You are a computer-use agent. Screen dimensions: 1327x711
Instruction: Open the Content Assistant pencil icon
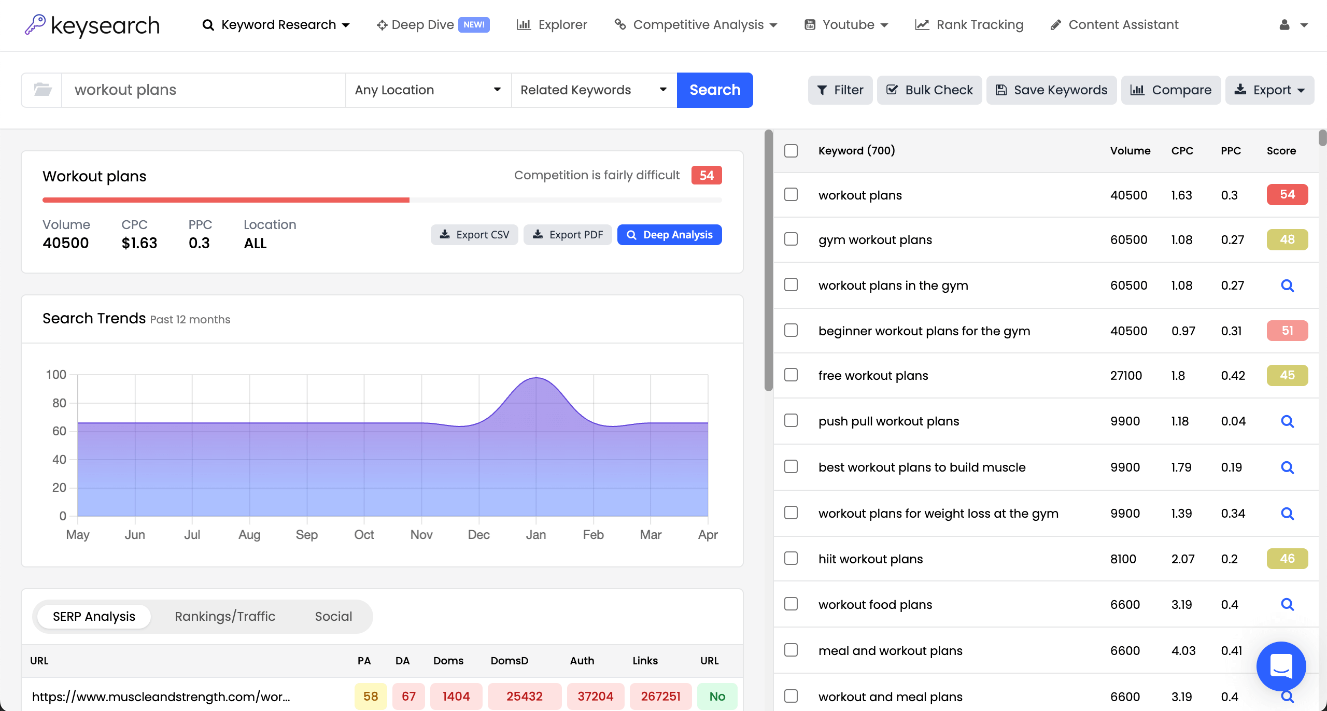1056,24
